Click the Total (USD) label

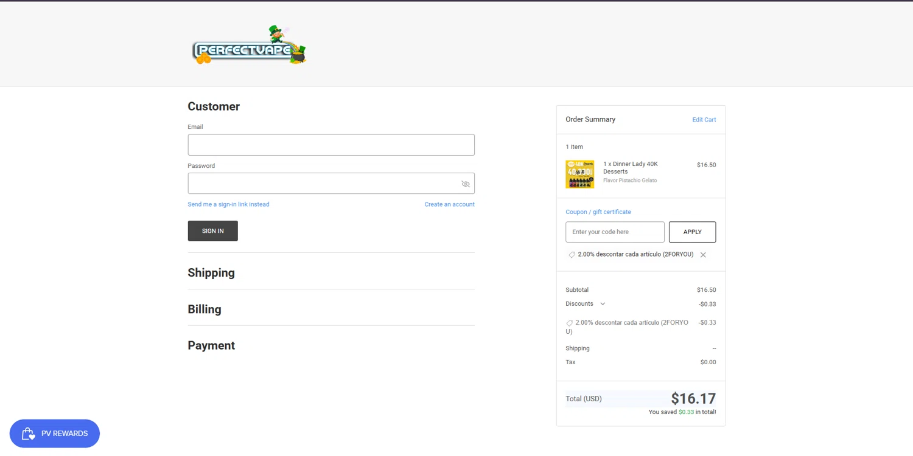(x=584, y=399)
